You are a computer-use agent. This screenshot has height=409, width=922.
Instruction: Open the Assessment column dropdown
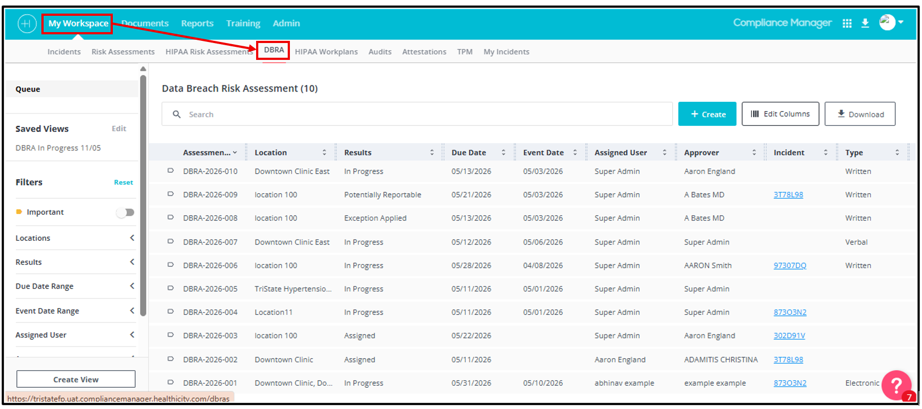tap(235, 153)
